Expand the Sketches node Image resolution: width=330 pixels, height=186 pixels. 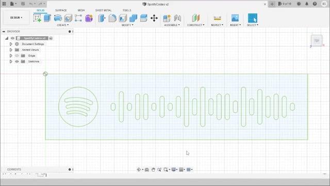click(11, 61)
